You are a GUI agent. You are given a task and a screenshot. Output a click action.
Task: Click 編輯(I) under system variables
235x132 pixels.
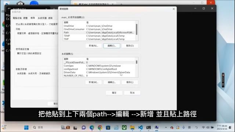[112, 82]
